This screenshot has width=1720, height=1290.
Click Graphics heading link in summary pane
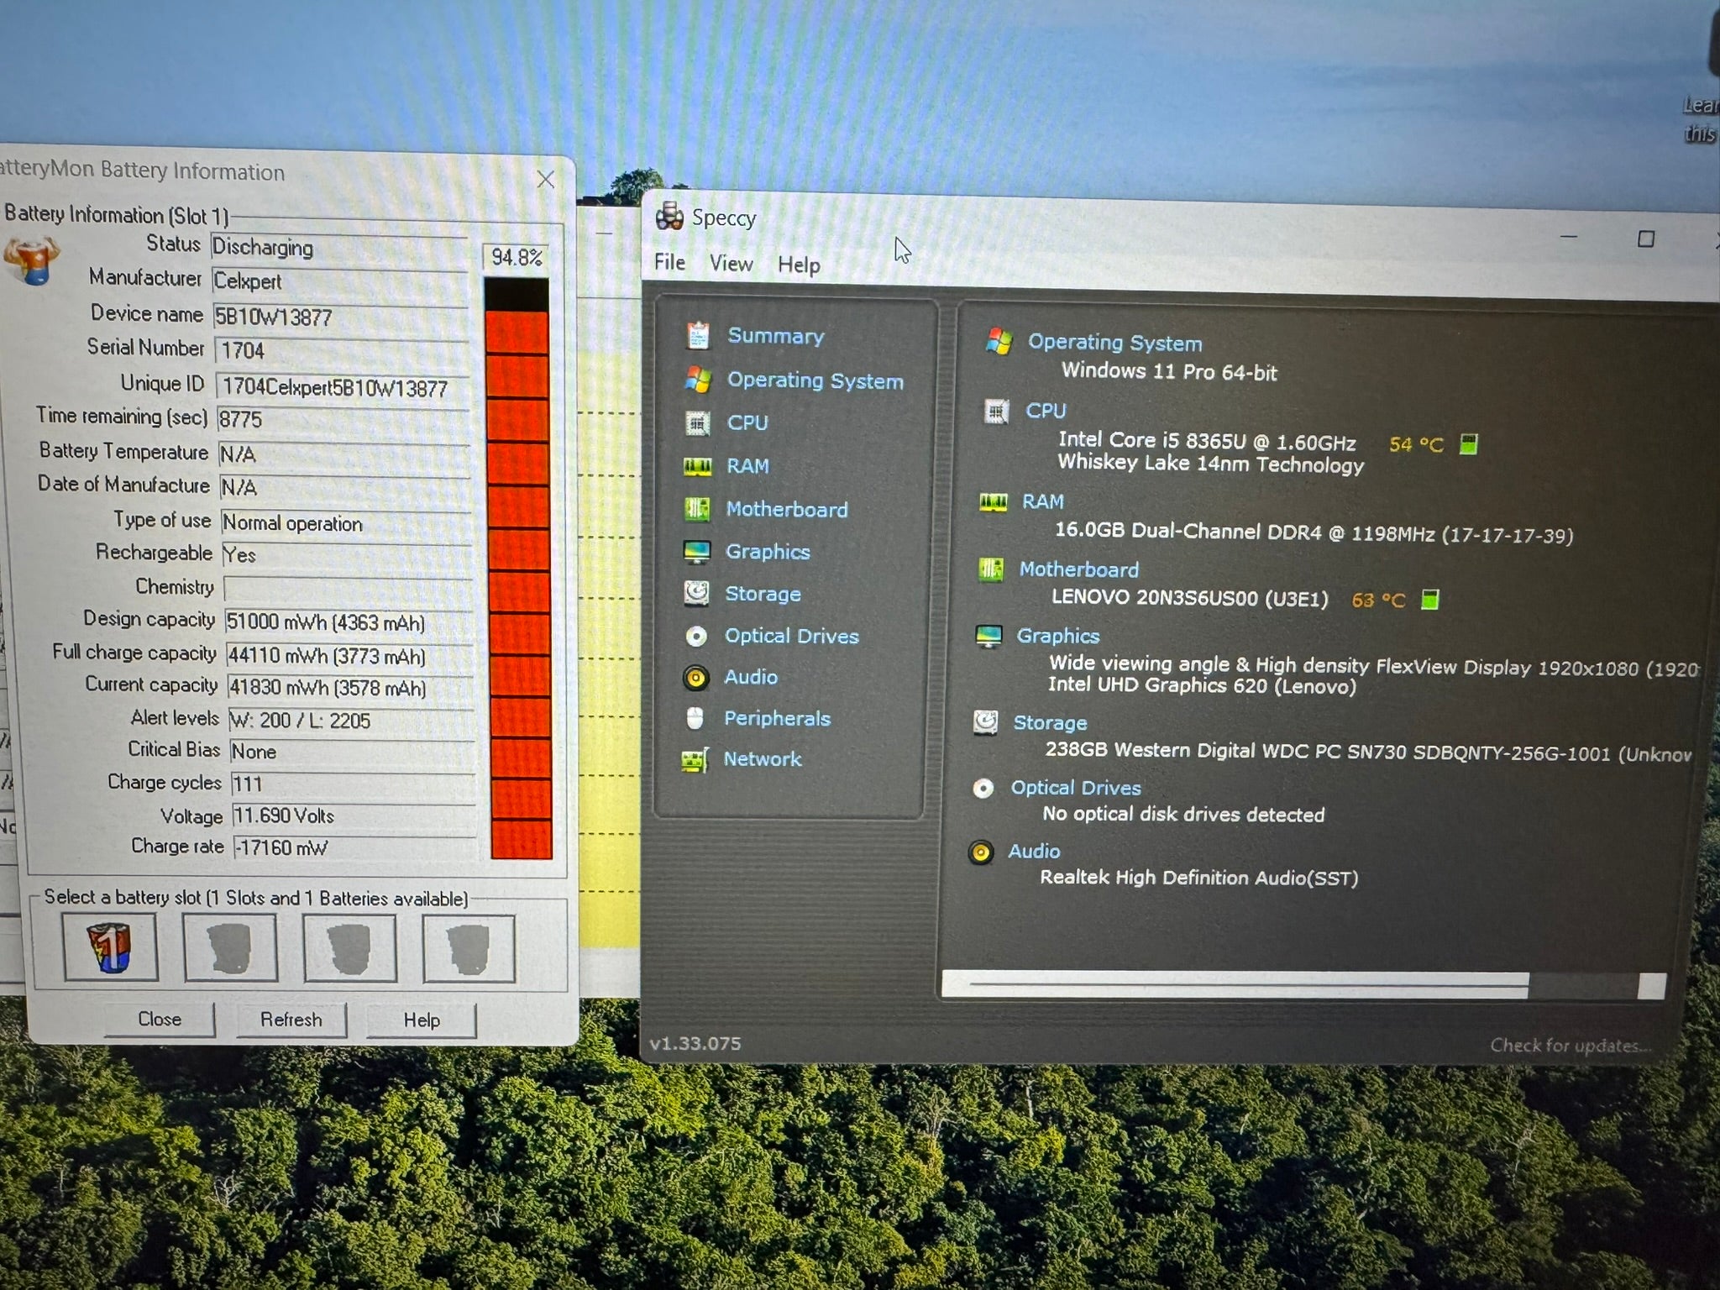1058,636
